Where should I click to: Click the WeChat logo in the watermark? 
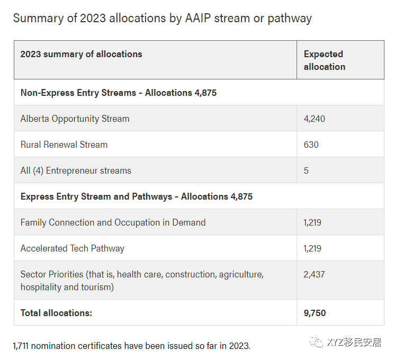pyautogui.click(x=317, y=342)
